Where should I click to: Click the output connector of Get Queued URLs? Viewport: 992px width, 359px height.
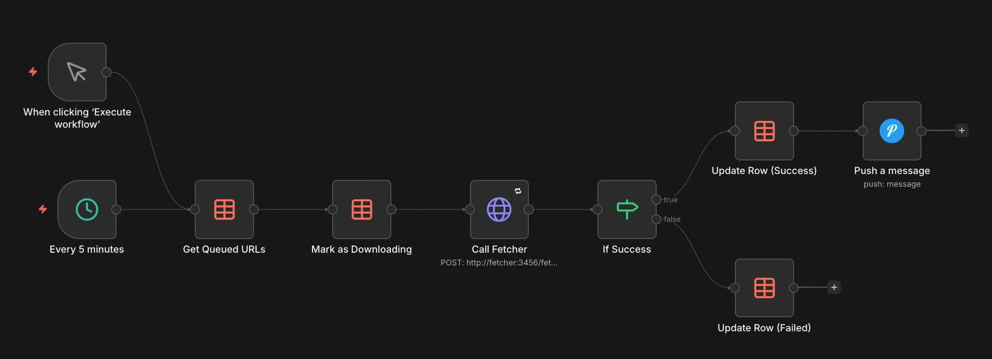(x=254, y=209)
